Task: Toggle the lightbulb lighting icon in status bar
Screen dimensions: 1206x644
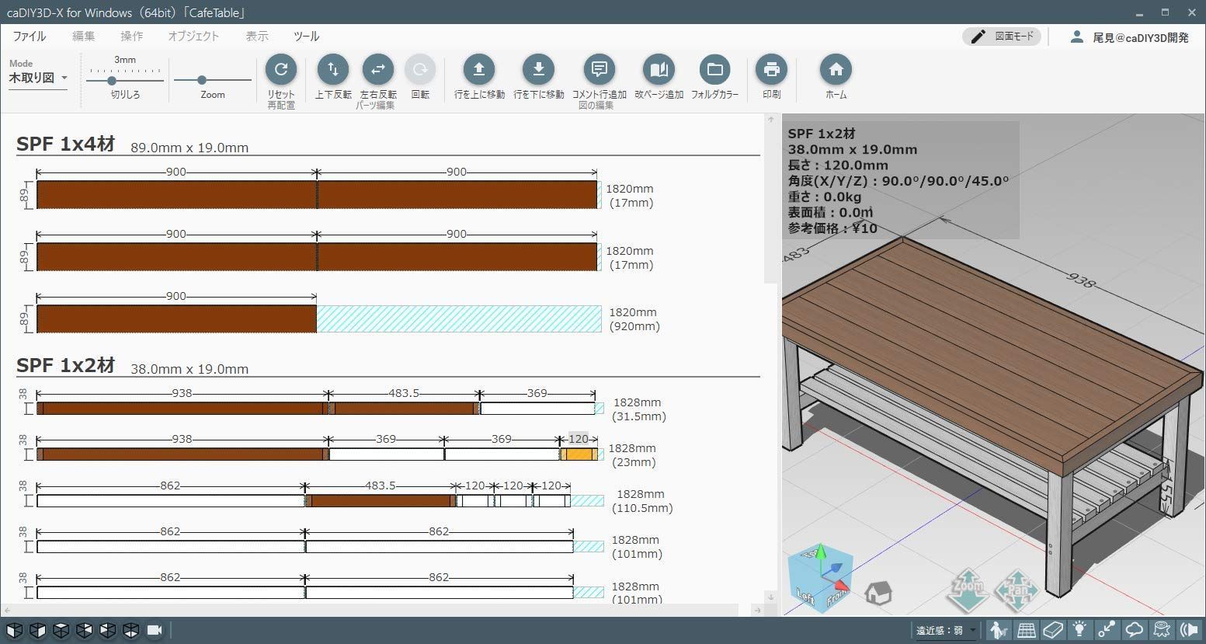Action: click(1079, 629)
